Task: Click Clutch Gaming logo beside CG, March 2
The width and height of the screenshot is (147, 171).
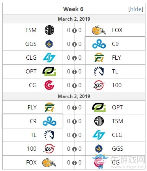Action: point(49,85)
